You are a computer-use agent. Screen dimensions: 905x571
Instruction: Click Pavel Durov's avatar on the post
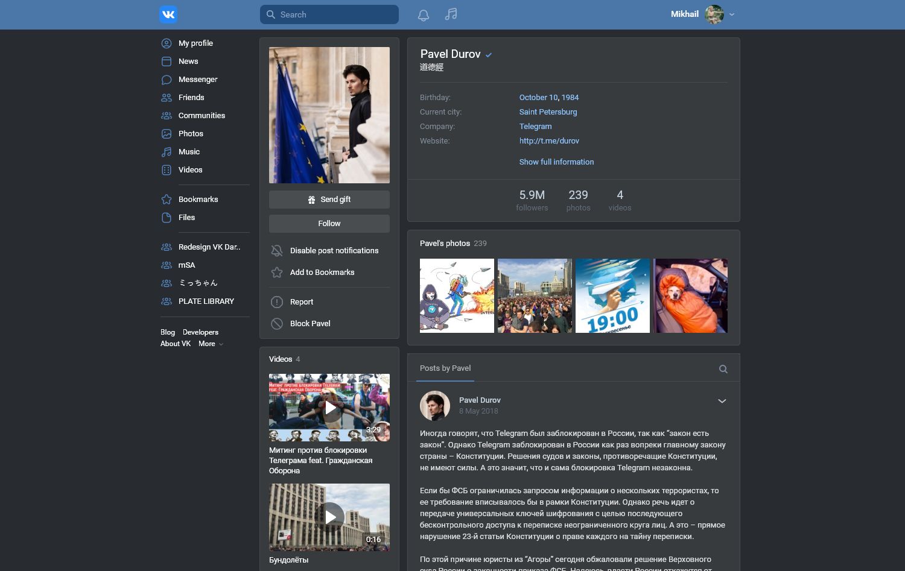[x=435, y=406]
